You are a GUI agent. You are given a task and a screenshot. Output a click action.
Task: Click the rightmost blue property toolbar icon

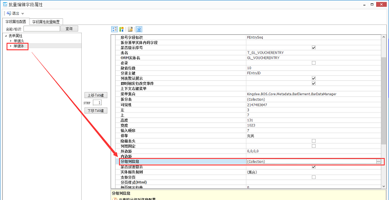pos(139,29)
